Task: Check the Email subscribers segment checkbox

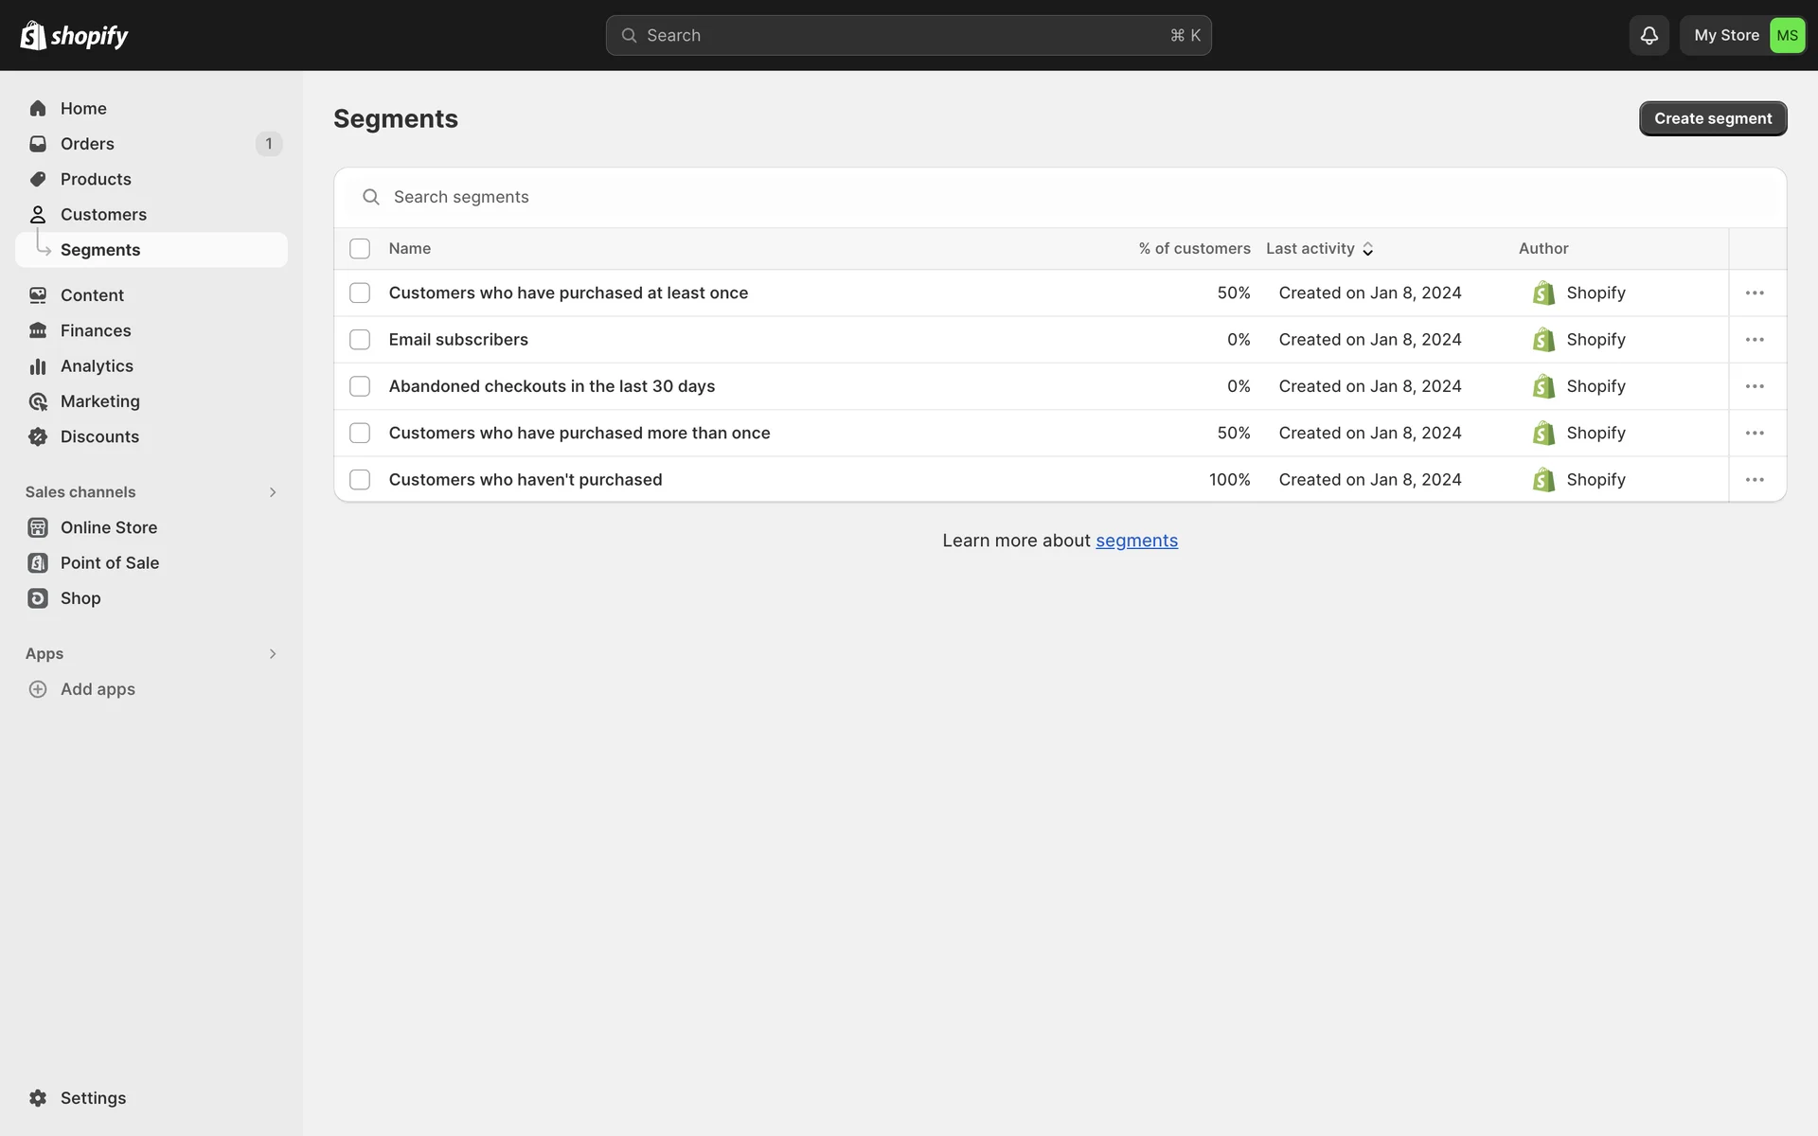Action: click(x=360, y=340)
